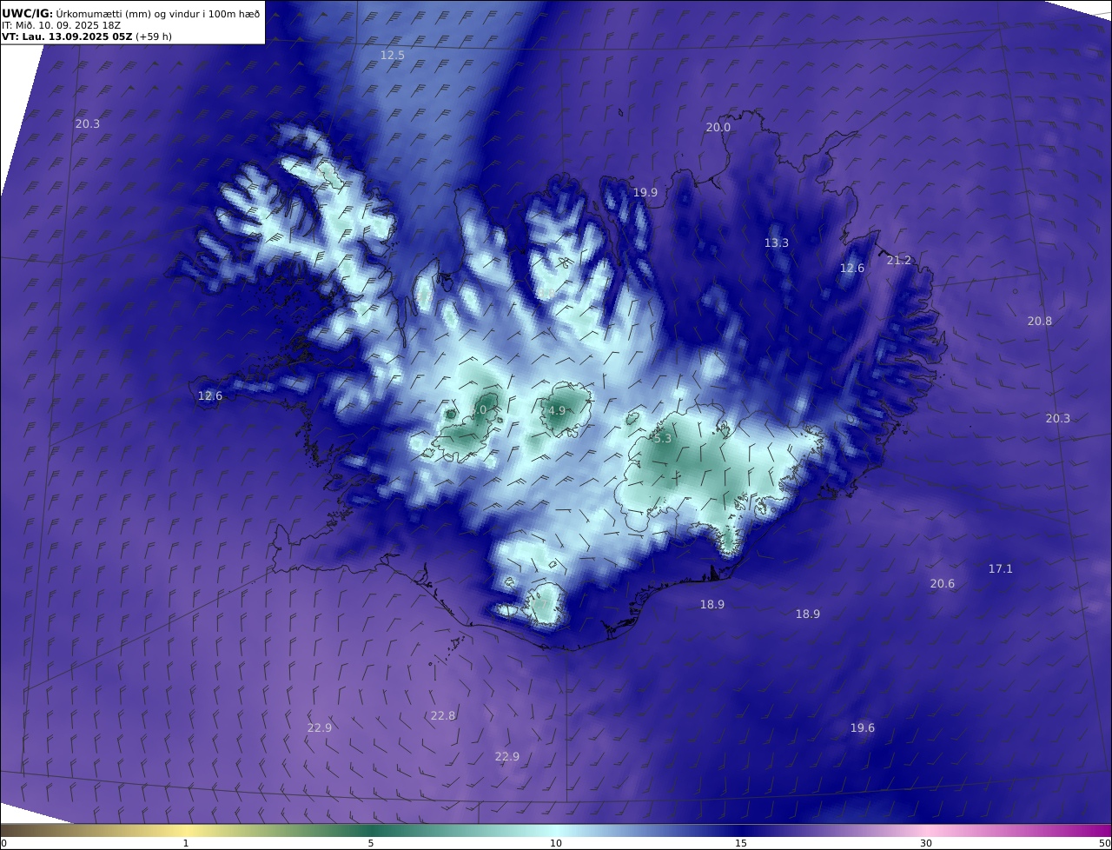This screenshot has height=850, width=1112.
Task: Click the title 'UWC/IG: Úrkomumætti (mm) og vindur'
Action: click(x=131, y=14)
